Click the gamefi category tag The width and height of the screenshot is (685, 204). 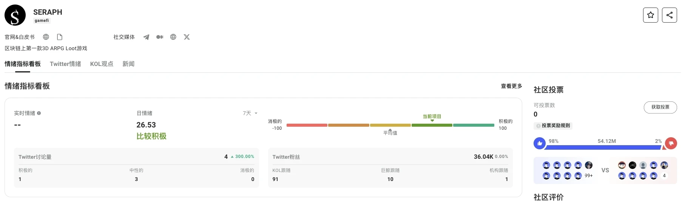[x=42, y=21]
